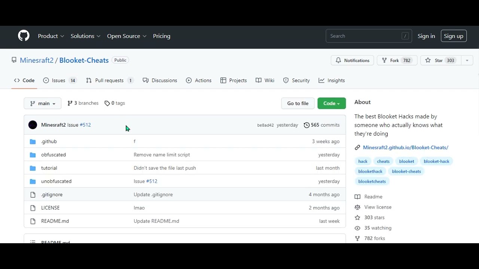Expand the green Code dropdown button

[x=332, y=103]
